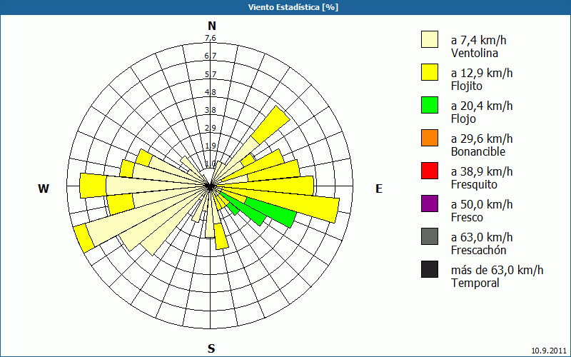The width and height of the screenshot is (571, 357).
Task: Click the 'Flojo' legend label
Action: coord(463,119)
